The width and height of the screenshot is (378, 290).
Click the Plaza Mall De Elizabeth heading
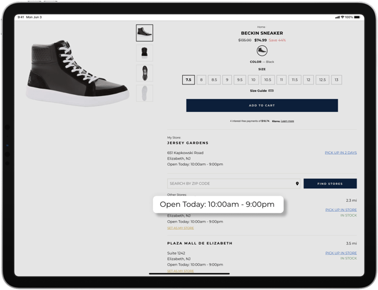(200, 244)
